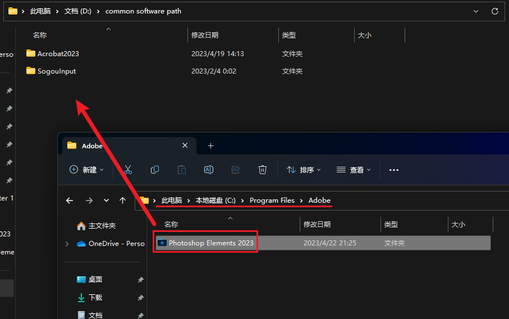This screenshot has height=319, width=509.
Task: Add a new tab with plus button
Action: pyautogui.click(x=210, y=146)
